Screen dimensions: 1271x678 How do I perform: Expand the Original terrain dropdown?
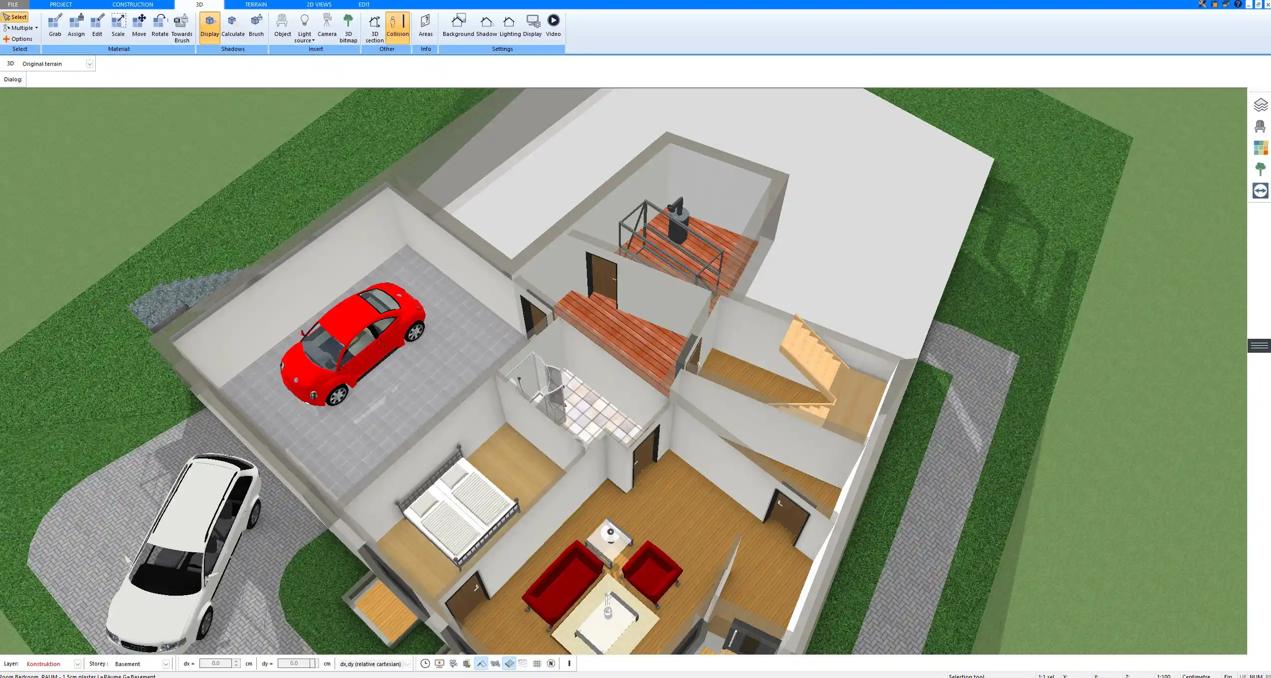[x=89, y=63]
